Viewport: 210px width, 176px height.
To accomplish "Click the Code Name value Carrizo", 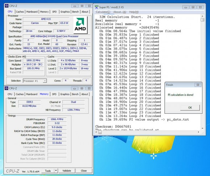I will click(35, 23).
